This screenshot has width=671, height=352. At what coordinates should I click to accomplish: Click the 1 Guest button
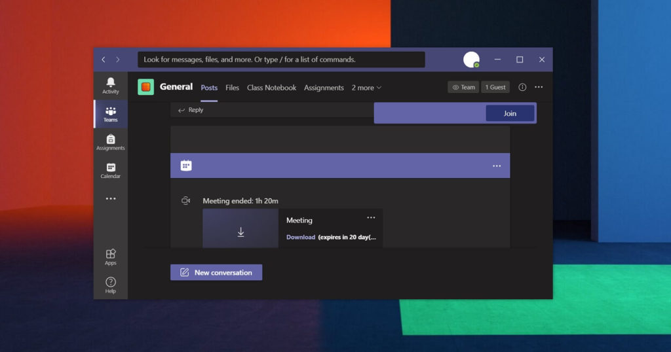[495, 87]
